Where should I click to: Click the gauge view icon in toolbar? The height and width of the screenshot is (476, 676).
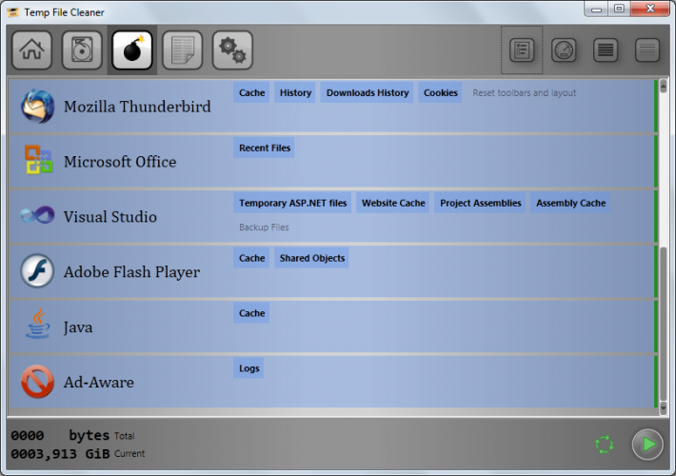tap(563, 50)
